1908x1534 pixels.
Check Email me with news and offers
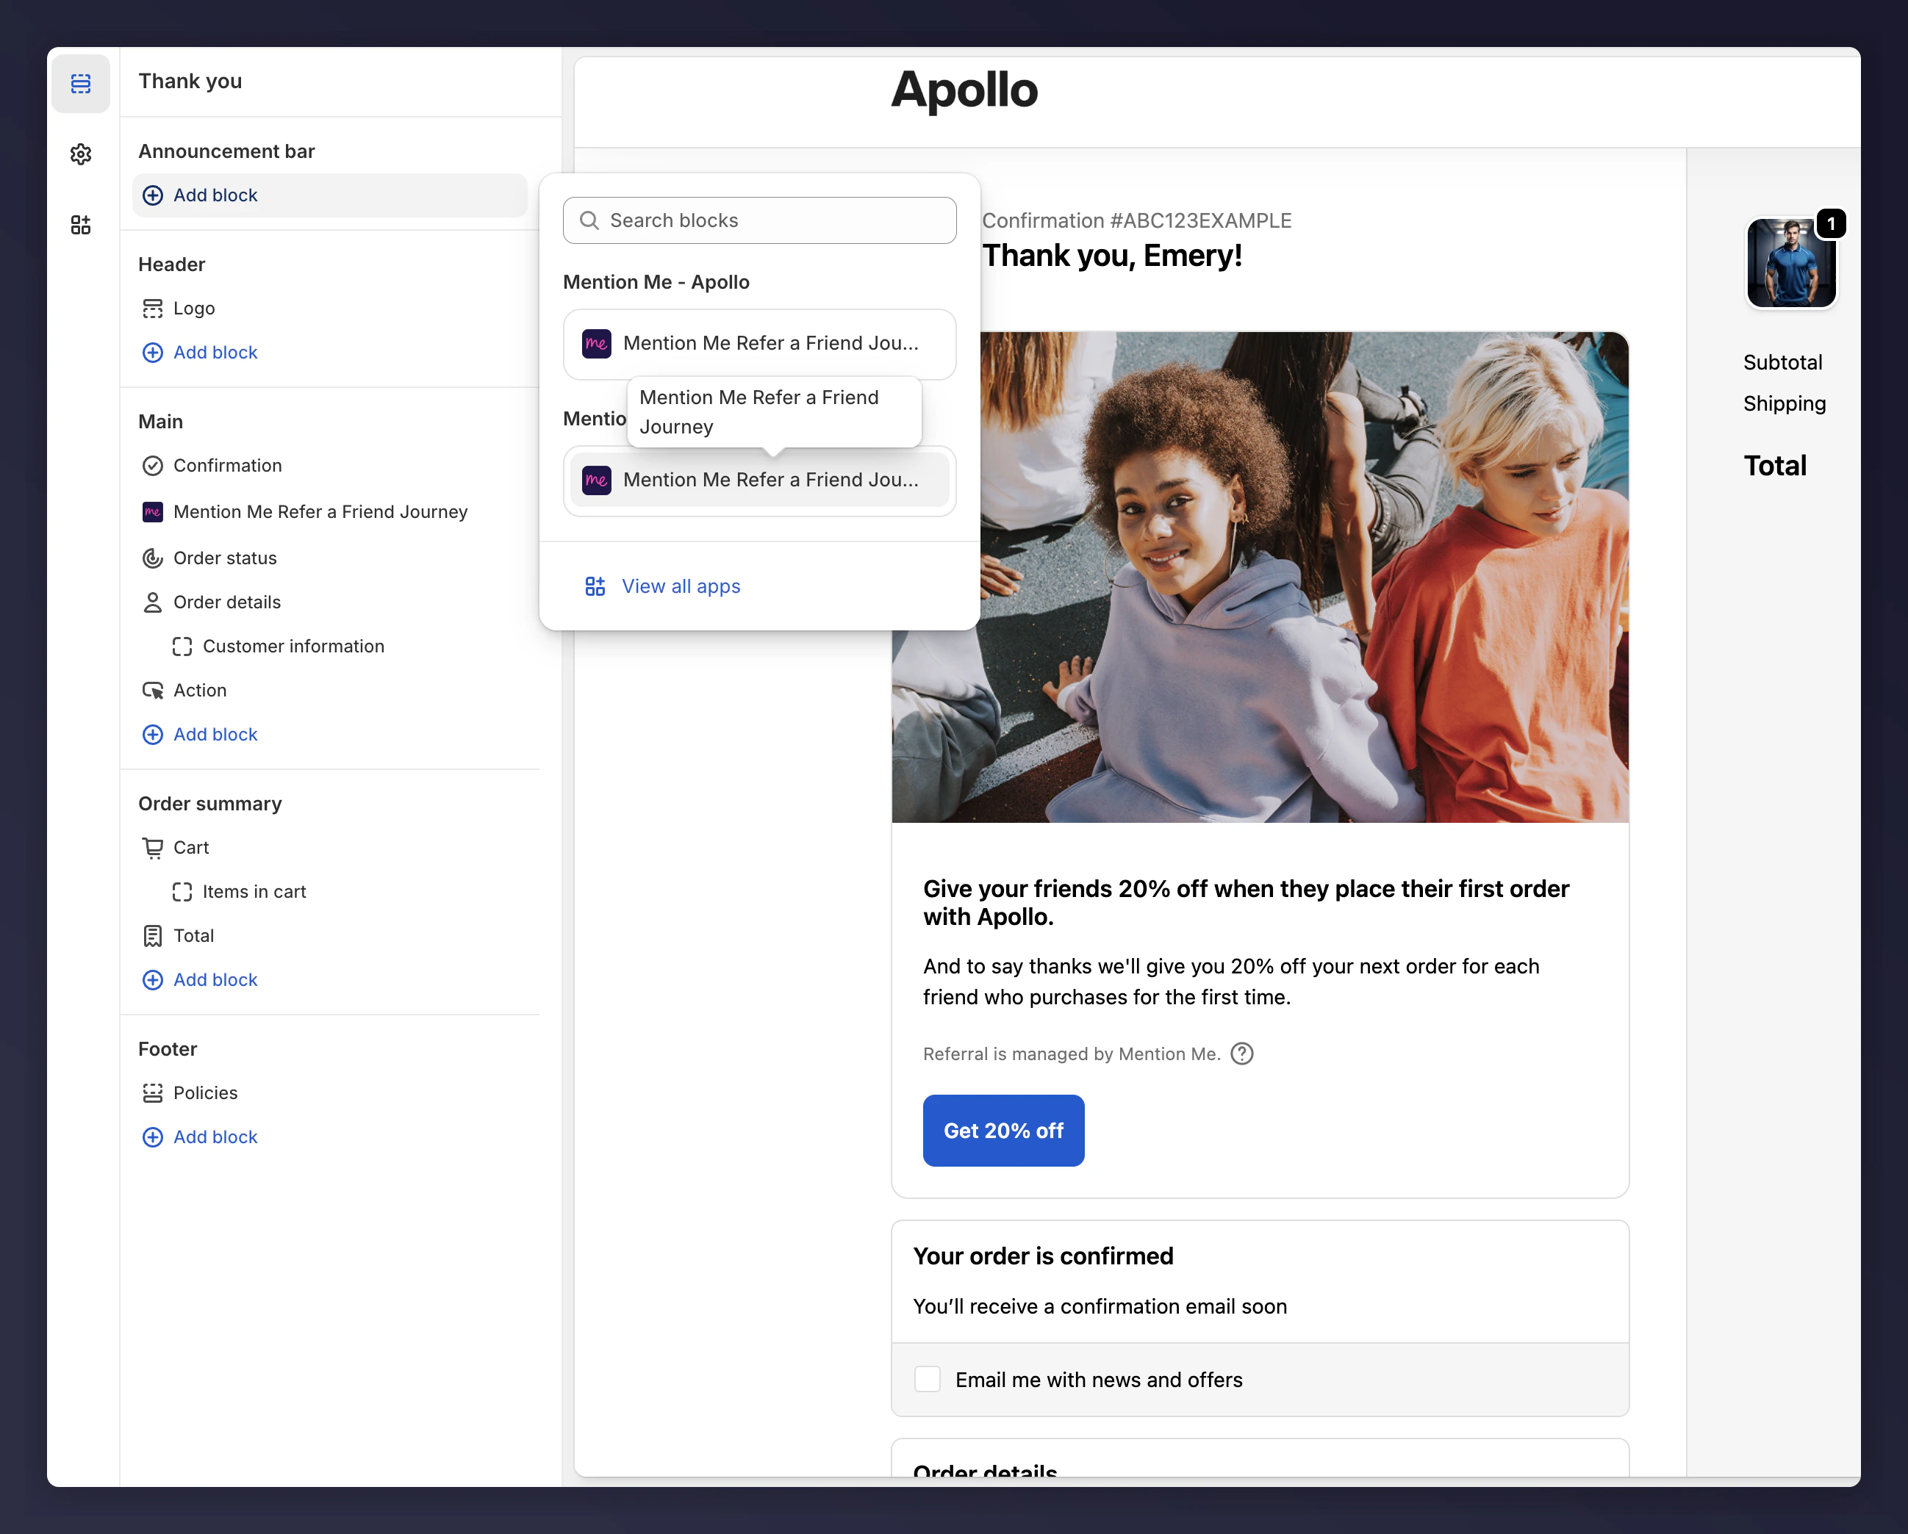pos(927,1379)
